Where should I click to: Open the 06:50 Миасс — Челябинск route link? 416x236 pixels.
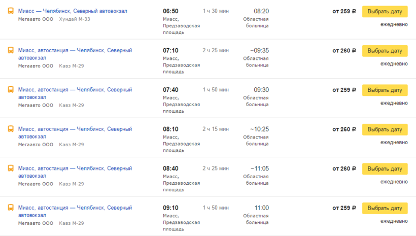click(x=73, y=11)
